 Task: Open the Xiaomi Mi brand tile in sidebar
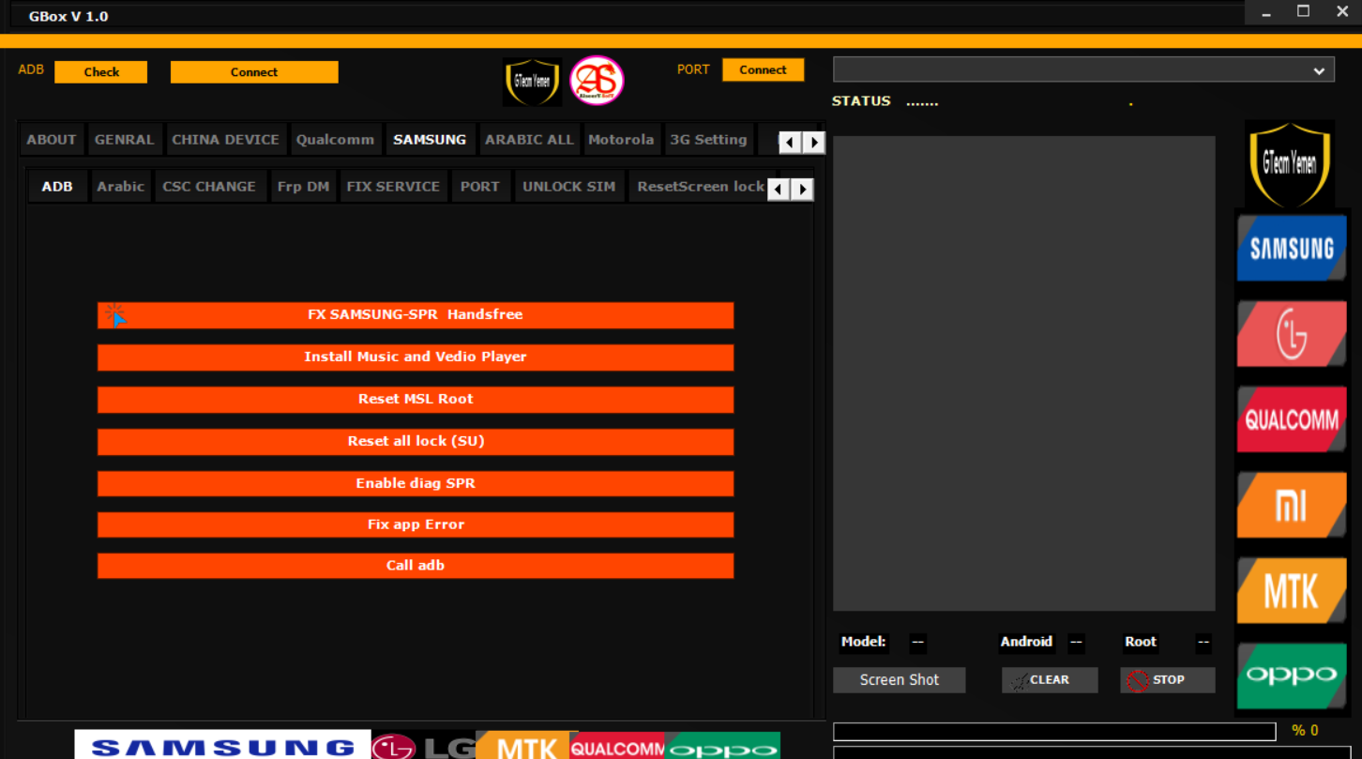(x=1292, y=505)
